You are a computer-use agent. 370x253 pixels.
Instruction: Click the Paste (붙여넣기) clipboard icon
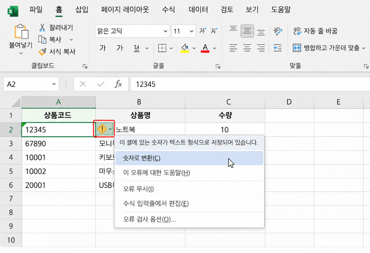pos(21,31)
